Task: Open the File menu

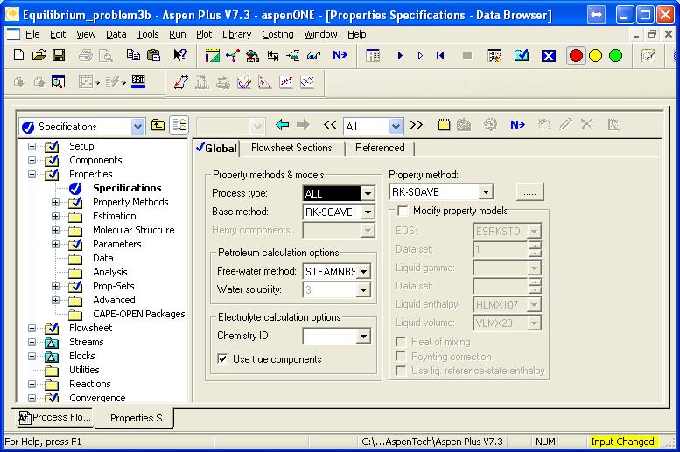Action: tap(32, 34)
